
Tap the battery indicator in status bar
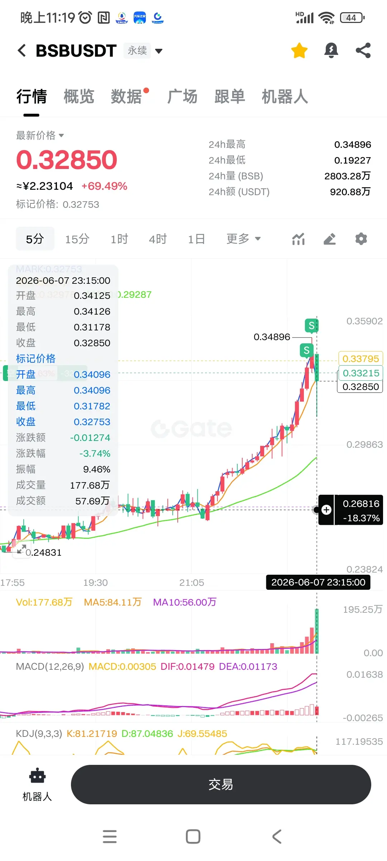(x=353, y=18)
